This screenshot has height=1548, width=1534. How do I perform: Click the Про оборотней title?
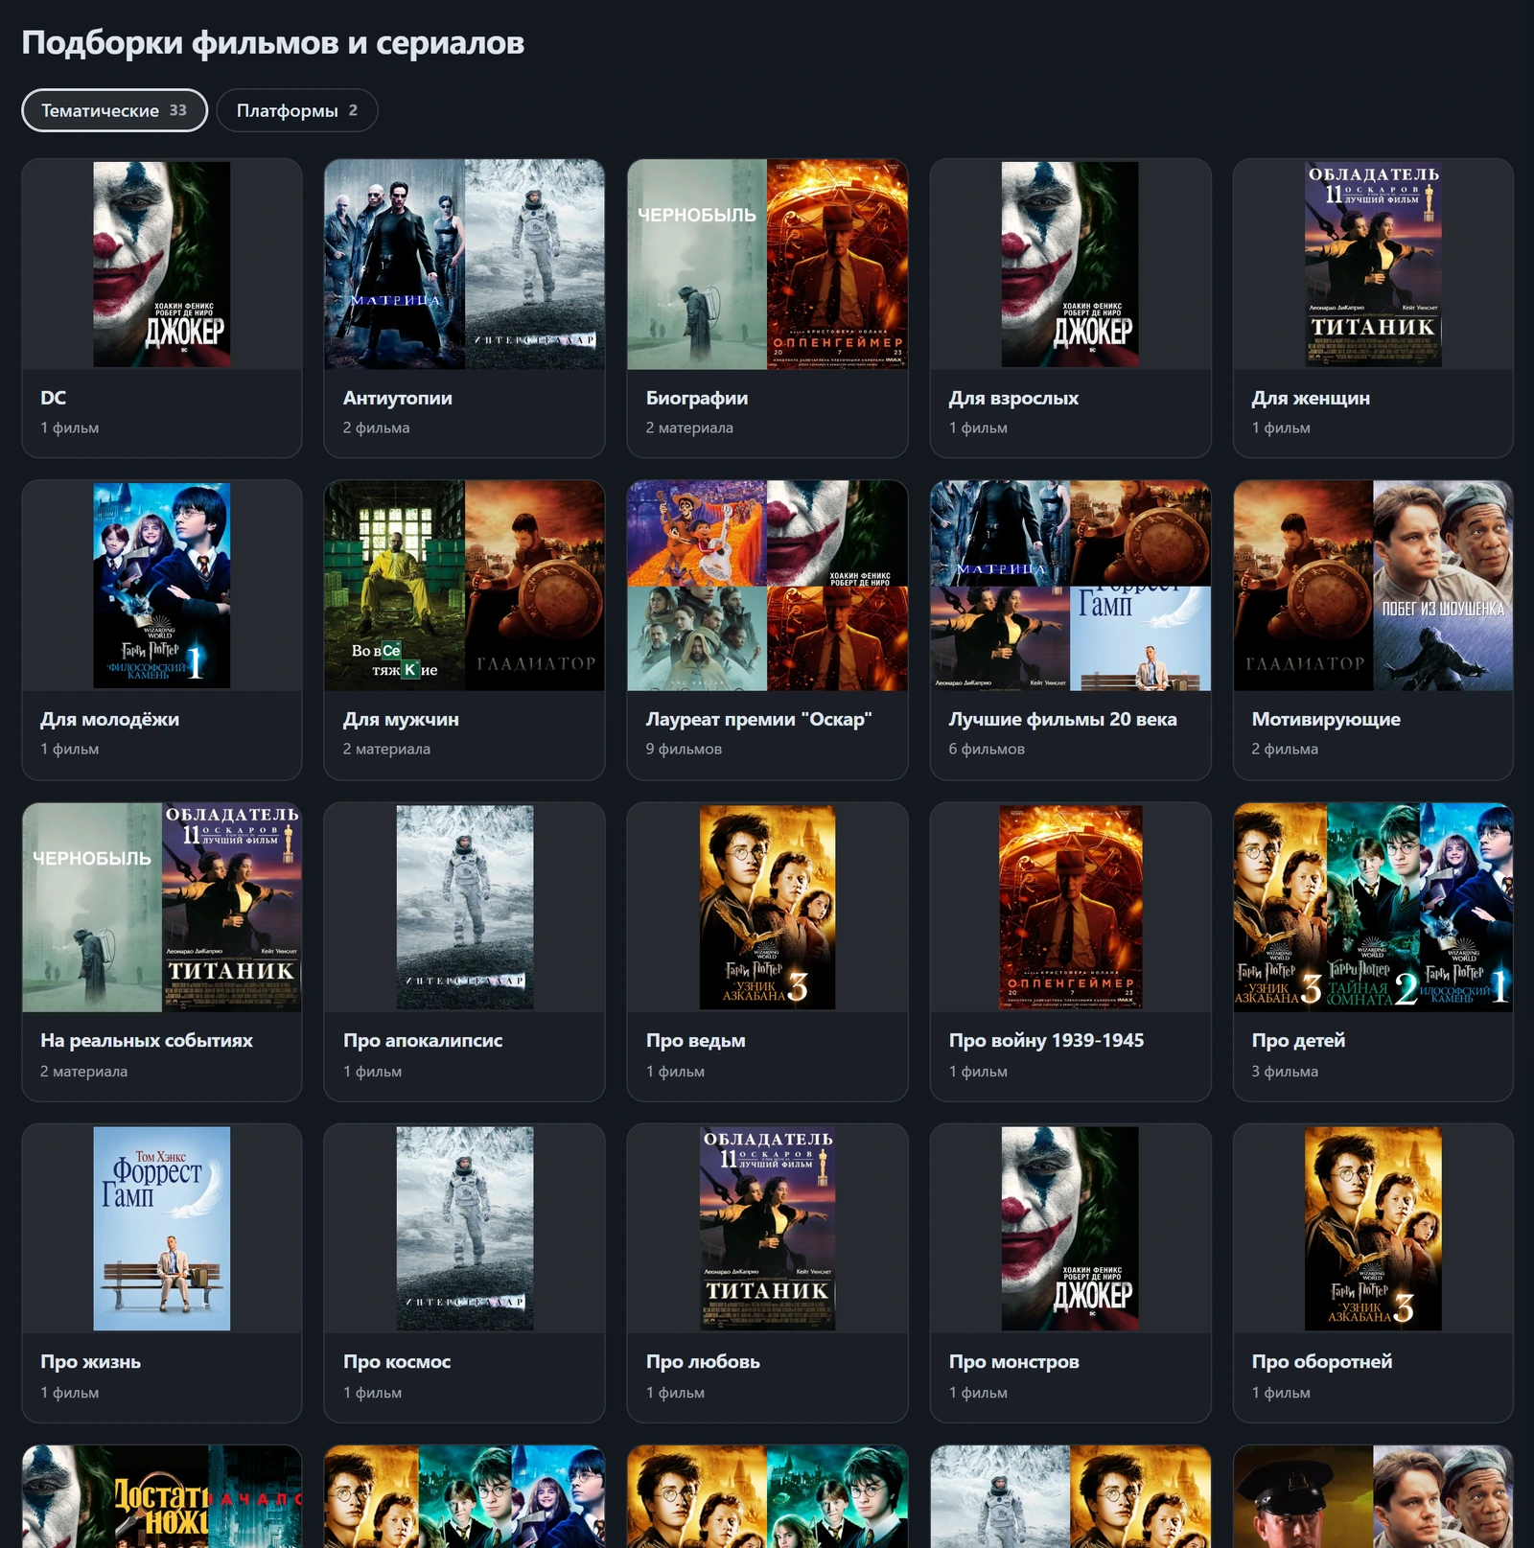(x=1322, y=1361)
